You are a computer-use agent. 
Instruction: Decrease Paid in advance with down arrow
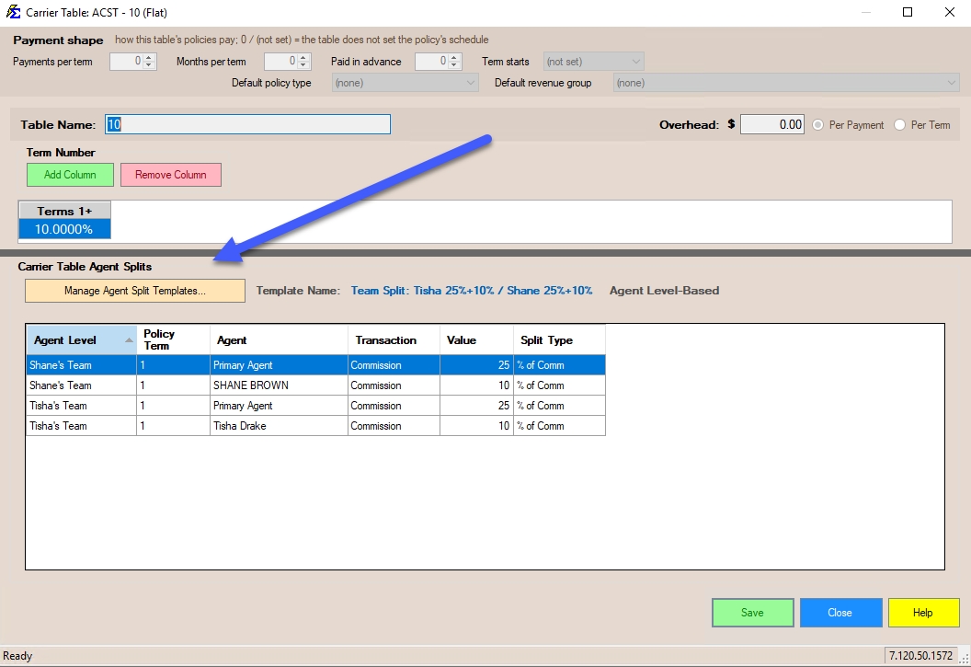click(x=454, y=65)
